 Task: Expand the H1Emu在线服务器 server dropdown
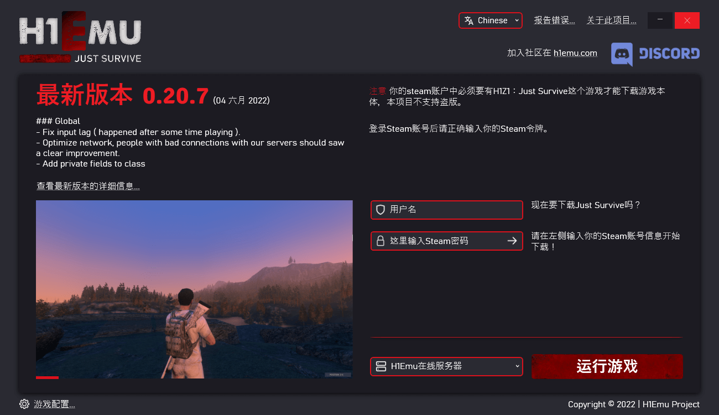click(x=446, y=366)
